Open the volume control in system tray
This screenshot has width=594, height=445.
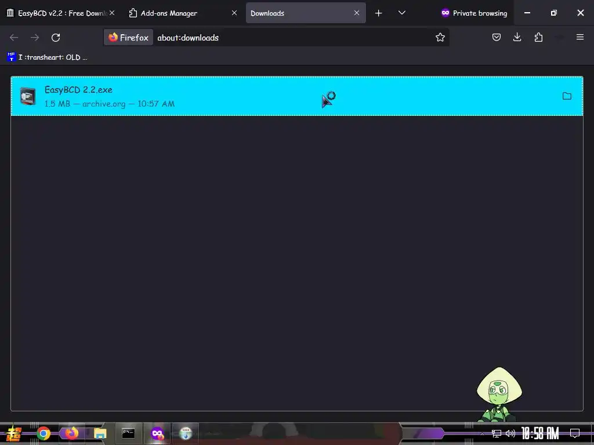pyautogui.click(x=510, y=433)
